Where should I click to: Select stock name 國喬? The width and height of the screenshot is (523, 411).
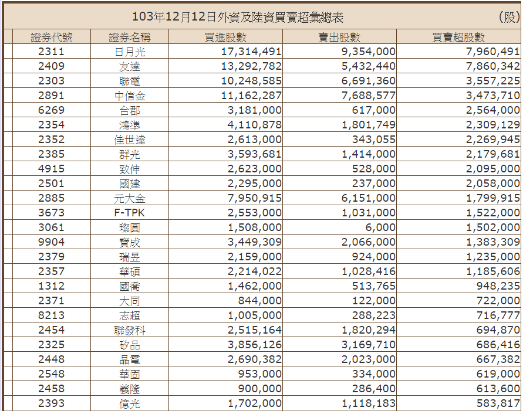[x=130, y=287]
